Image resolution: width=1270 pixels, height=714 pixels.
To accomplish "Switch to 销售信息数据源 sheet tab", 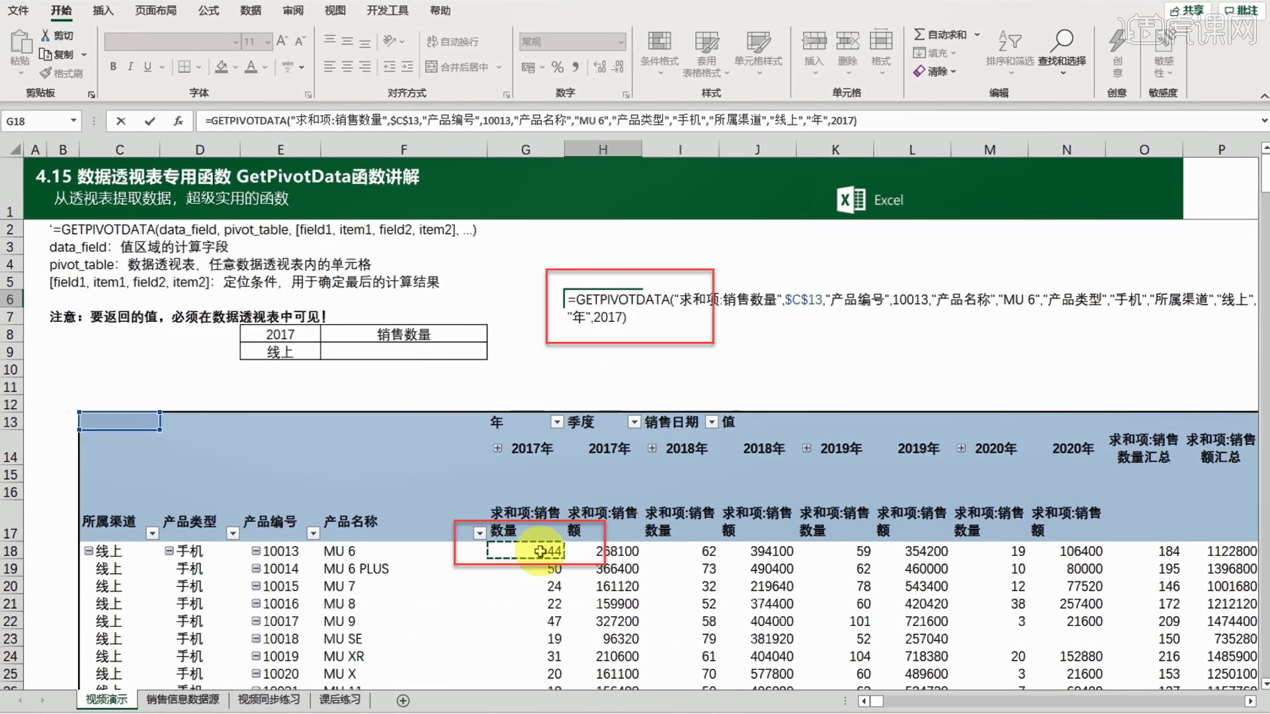I will (183, 699).
